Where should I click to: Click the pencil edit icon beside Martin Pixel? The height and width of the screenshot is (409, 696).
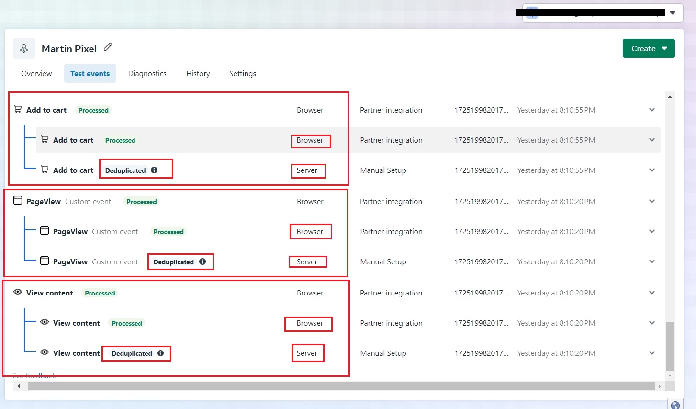(108, 47)
